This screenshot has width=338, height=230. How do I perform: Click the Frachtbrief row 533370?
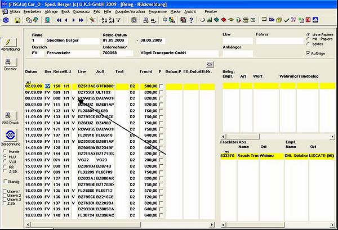coord(277,156)
